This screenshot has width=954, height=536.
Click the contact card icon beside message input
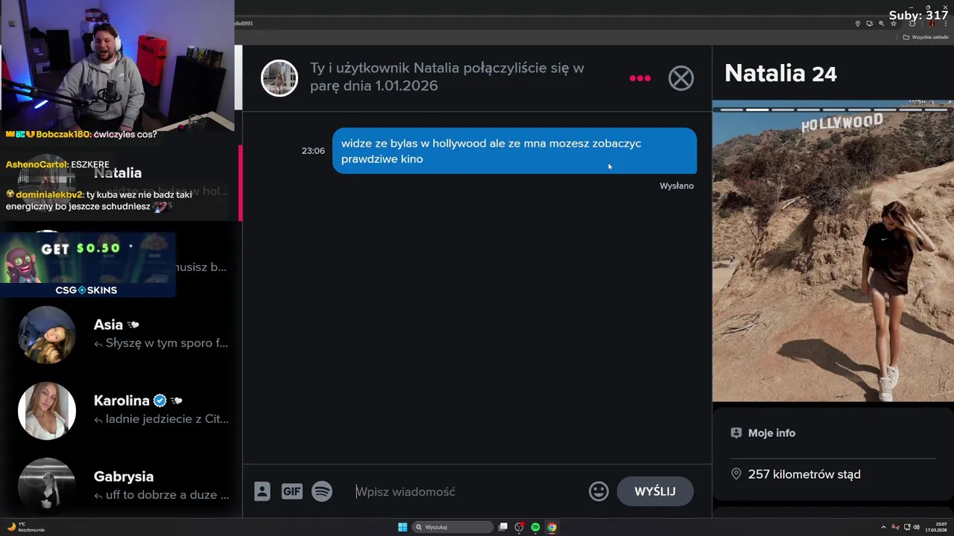coord(262,491)
